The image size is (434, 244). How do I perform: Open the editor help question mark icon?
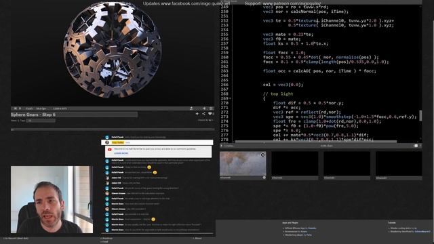click(420, 146)
